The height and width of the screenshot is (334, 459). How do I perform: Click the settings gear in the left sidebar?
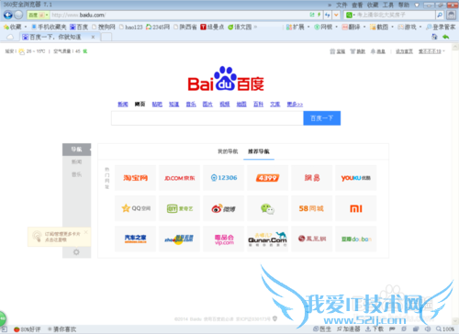[x=76, y=252]
